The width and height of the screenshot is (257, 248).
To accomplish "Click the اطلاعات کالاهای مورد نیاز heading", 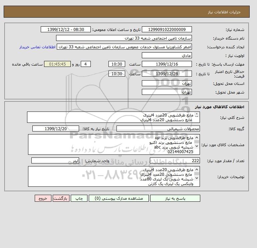I will 220,107.
